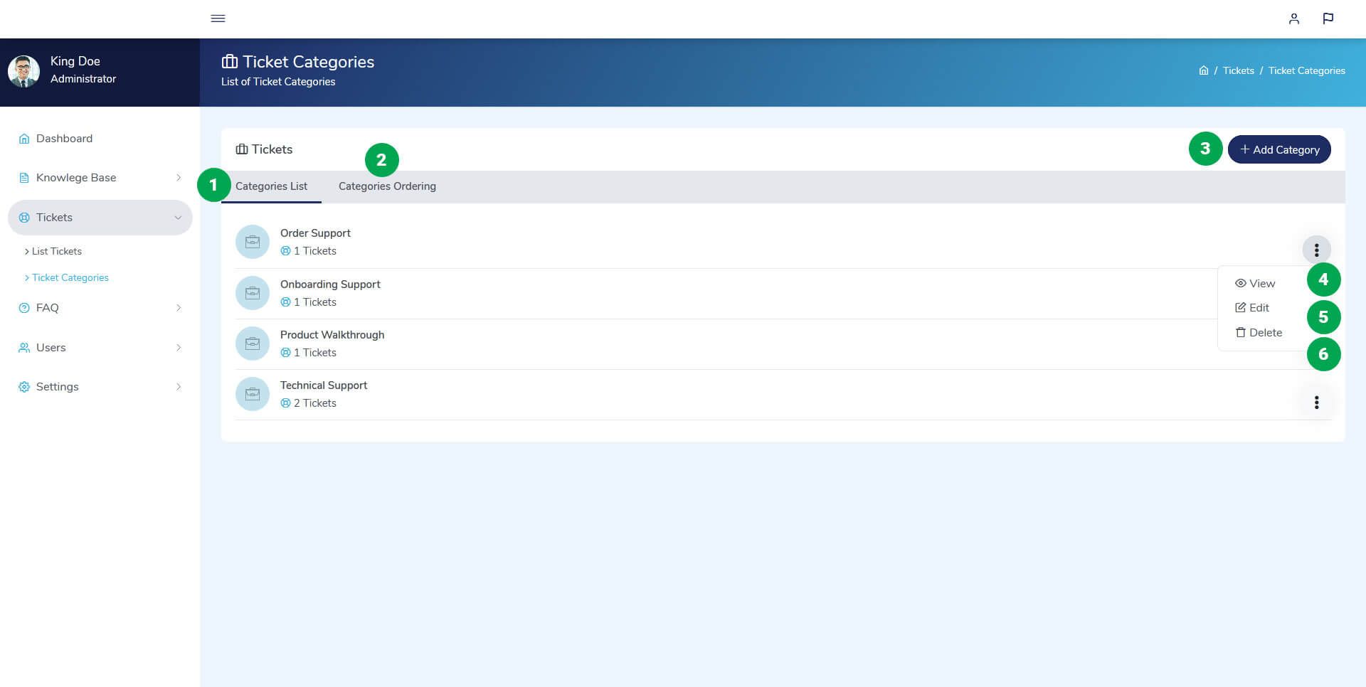This screenshot has width=1366, height=687.
Task: Click the Add Category button
Action: (x=1279, y=149)
